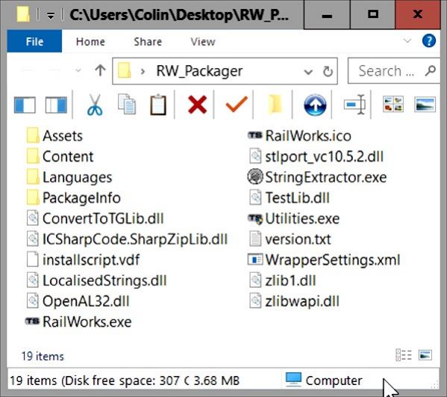
Task: Click the Paste clipboard toolbar icon
Action: click(158, 105)
